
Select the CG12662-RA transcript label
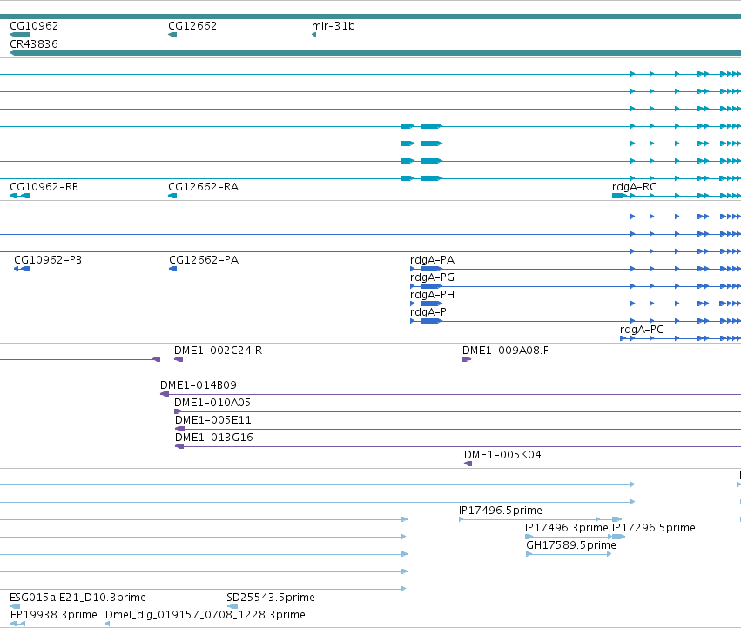203,187
